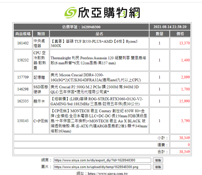
Task: Click the 複製 button beside the 網頁 URL
Action: coord(158,160)
